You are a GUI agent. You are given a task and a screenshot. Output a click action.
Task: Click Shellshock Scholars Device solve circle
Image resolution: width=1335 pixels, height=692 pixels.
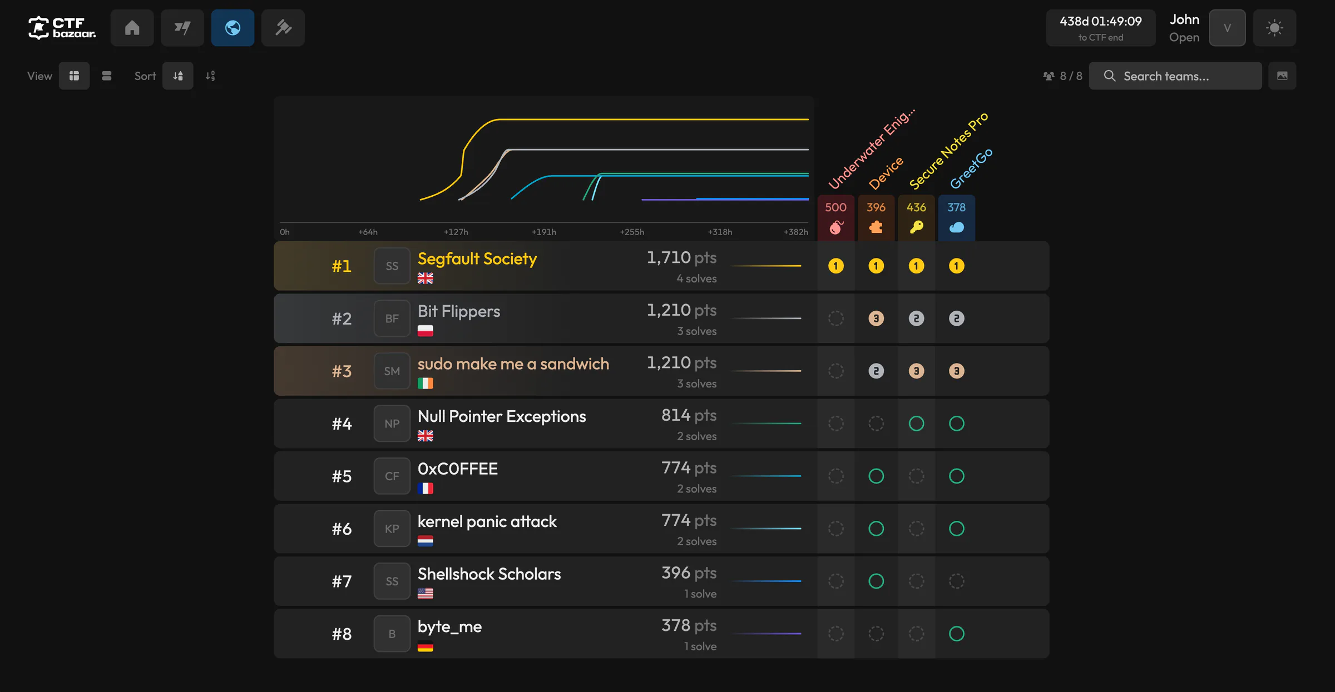(x=876, y=581)
